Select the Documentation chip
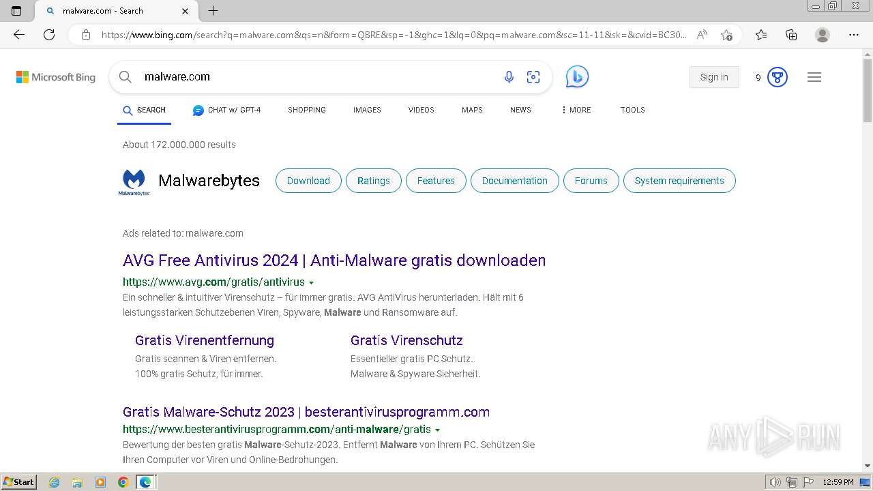The height and width of the screenshot is (491, 873). click(x=515, y=181)
